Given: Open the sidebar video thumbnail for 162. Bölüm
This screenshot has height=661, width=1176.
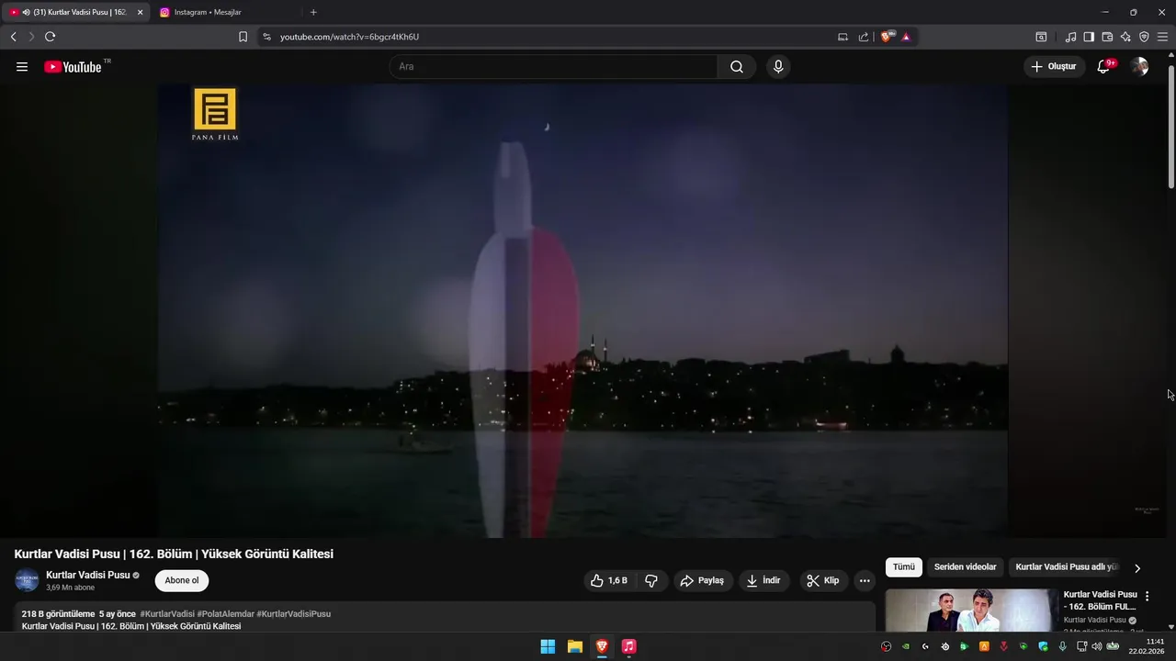Looking at the screenshot, I should [x=972, y=611].
